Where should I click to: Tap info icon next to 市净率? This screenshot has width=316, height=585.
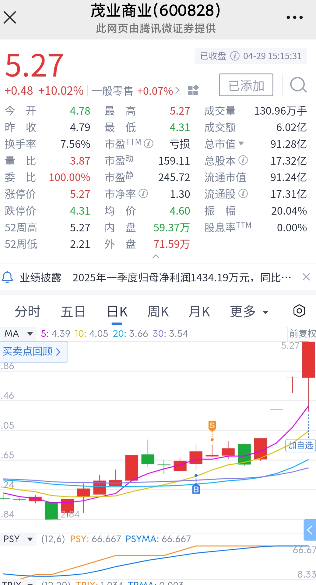143,194
